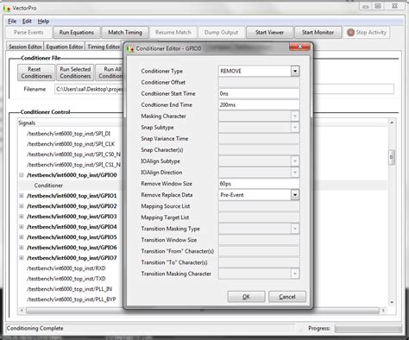Open the Conditioner Type dropdown

point(295,71)
